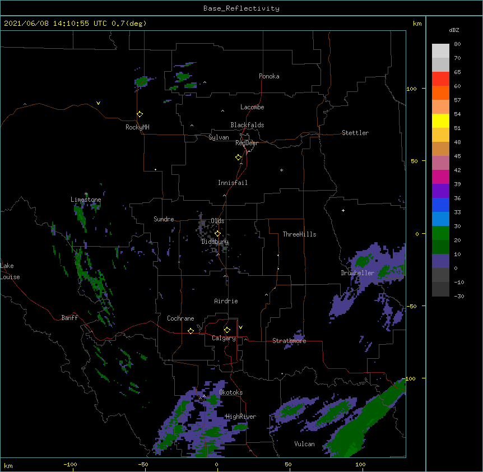Image resolution: width=483 pixels, height=472 pixels.
Task: Click the yellow V marker northwest of RockyMH
Action: [x=98, y=103]
